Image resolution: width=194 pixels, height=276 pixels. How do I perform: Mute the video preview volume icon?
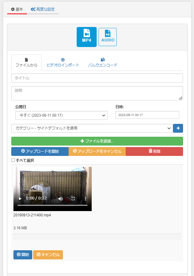(x=61, y=199)
